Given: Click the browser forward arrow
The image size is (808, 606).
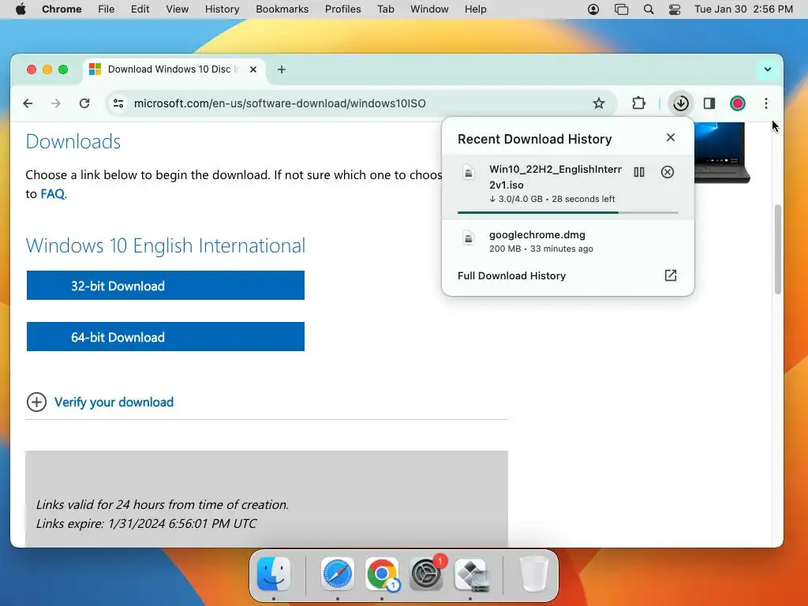Looking at the screenshot, I should click(56, 103).
